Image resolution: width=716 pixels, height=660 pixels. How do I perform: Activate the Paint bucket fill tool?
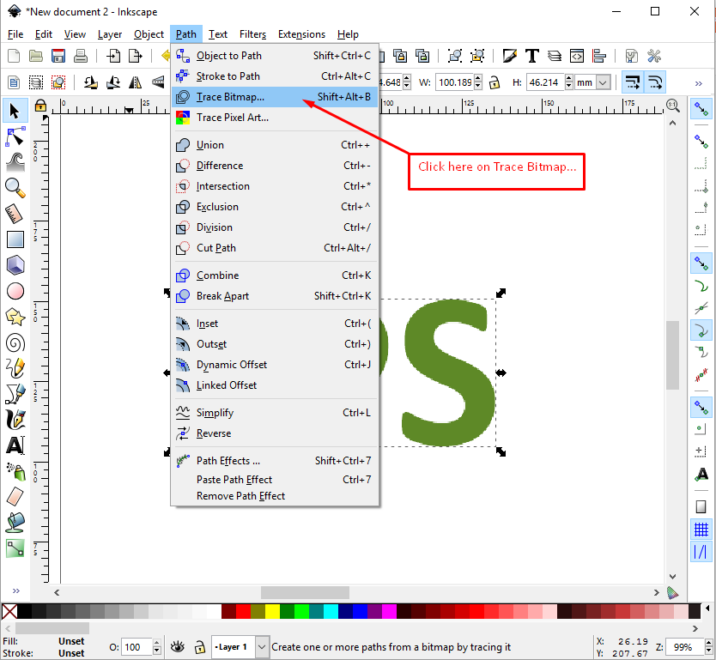15,522
